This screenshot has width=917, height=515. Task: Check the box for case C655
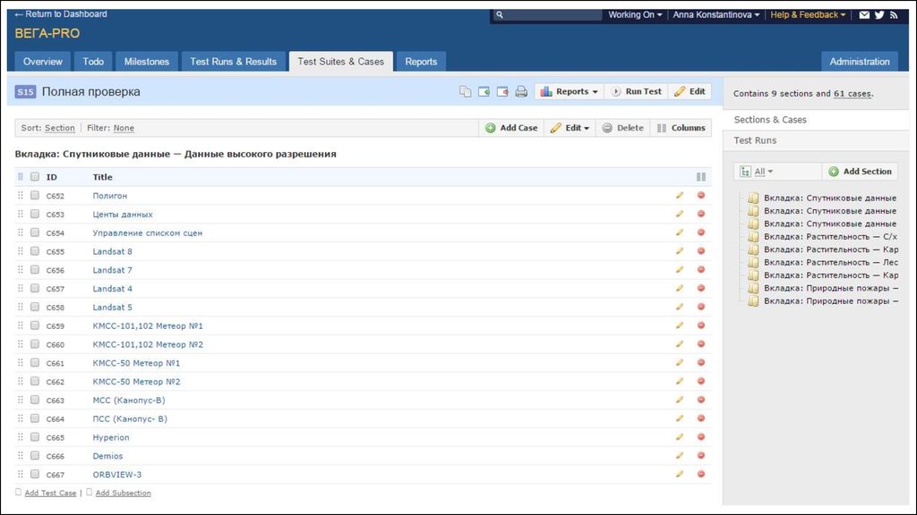(35, 251)
